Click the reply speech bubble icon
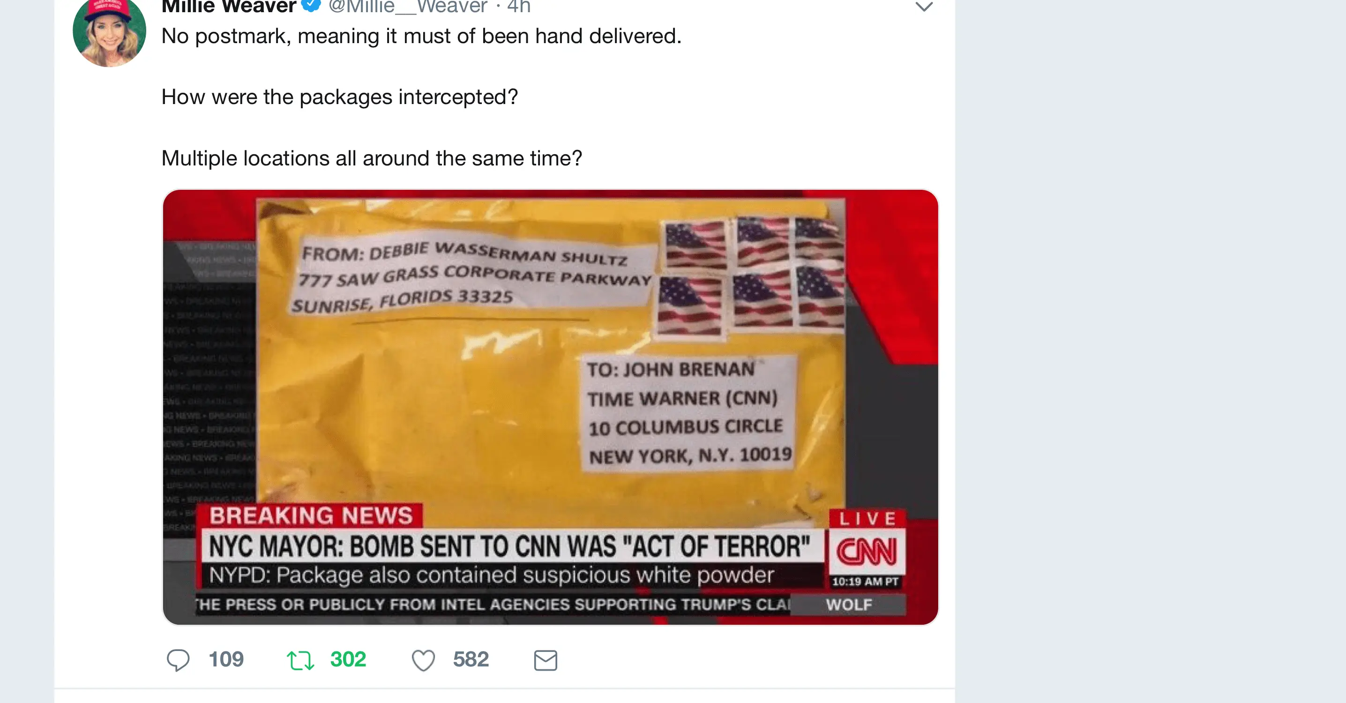This screenshot has width=1346, height=703. (x=178, y=659)
